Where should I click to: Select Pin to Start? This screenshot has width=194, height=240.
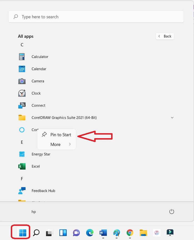click(x=57, y=135)
